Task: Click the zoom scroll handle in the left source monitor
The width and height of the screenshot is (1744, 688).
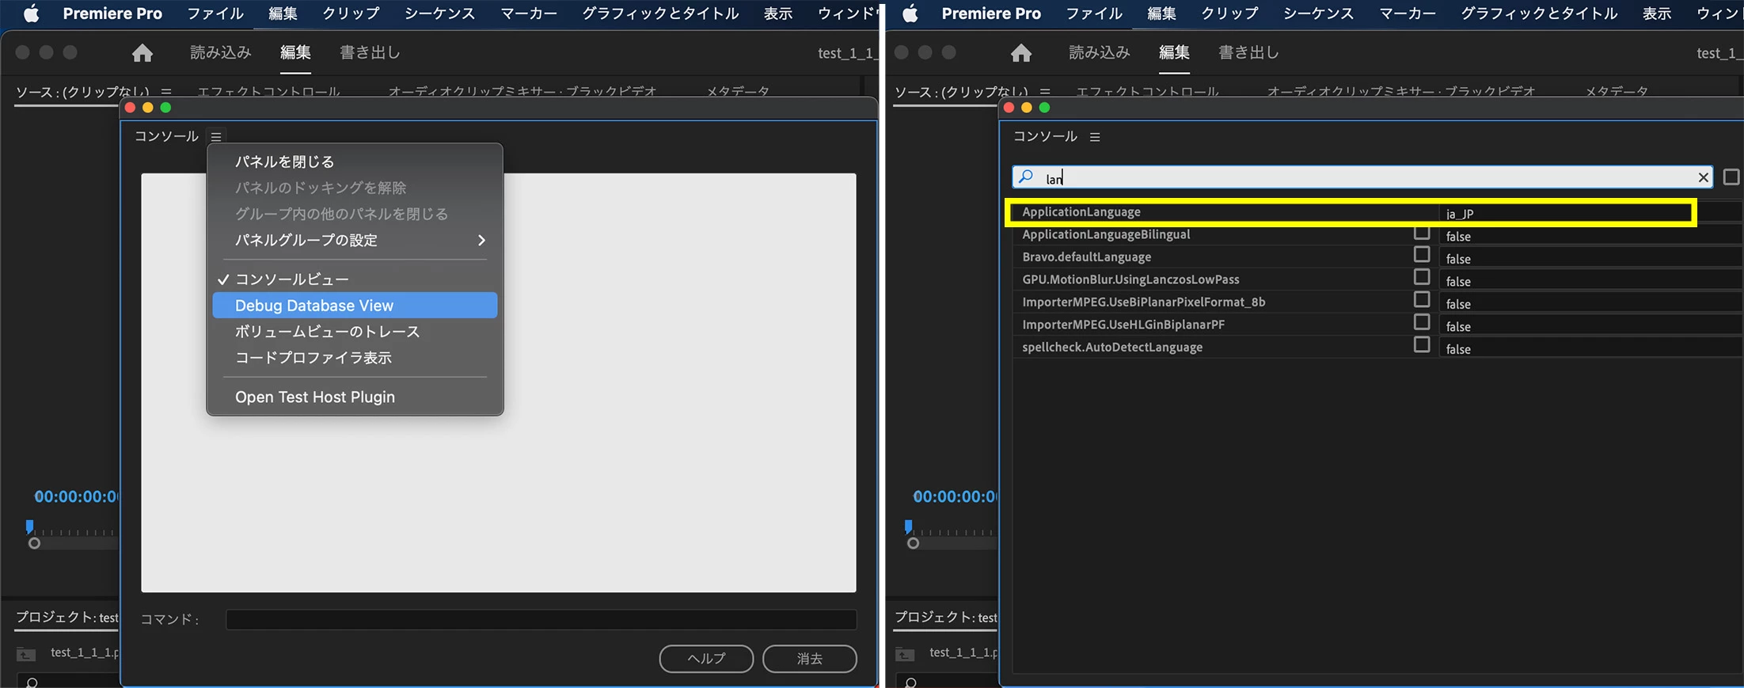Action: pyautogui.click(x=34, y=543)
